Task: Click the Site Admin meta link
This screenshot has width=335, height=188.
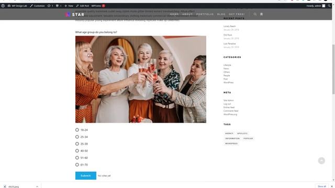Action: [228, 100]
